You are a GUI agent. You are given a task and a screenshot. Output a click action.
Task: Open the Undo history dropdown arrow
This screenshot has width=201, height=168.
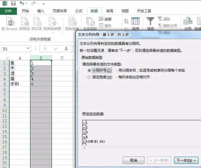[x=27, y=3]
